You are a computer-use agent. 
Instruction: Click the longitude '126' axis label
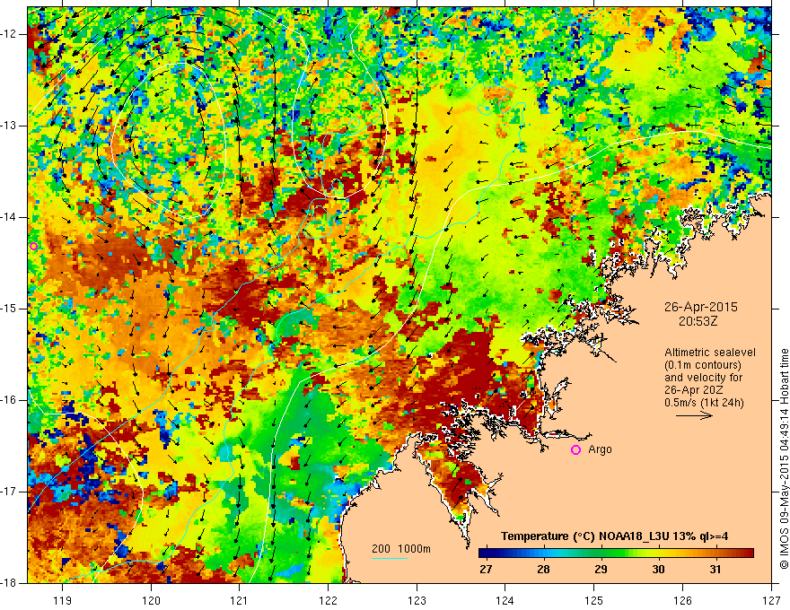[x=682, y=600]
